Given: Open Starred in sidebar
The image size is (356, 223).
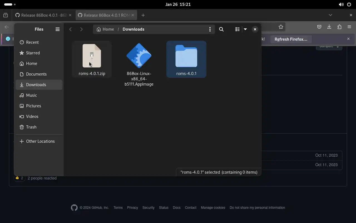Looking at the screenshot, I should (39, 53).
